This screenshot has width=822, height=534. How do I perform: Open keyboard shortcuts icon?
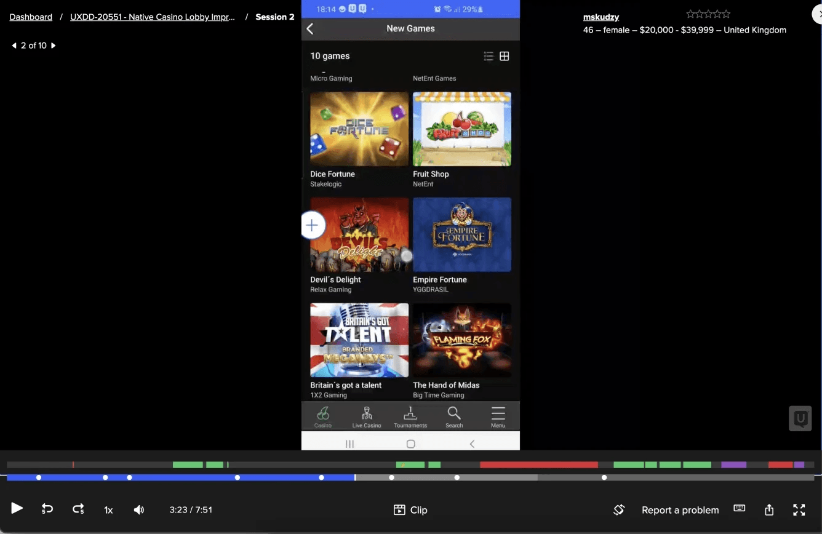(740, 508)
